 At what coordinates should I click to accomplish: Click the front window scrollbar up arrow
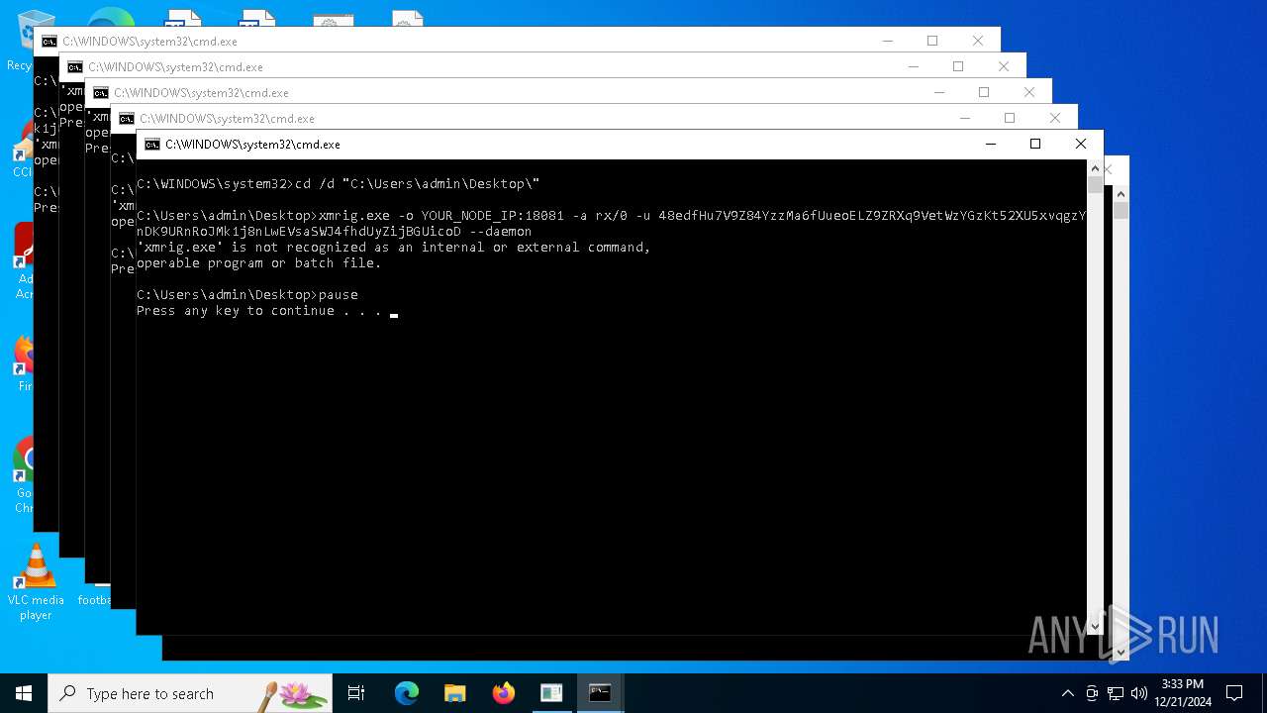point(1095,168)
